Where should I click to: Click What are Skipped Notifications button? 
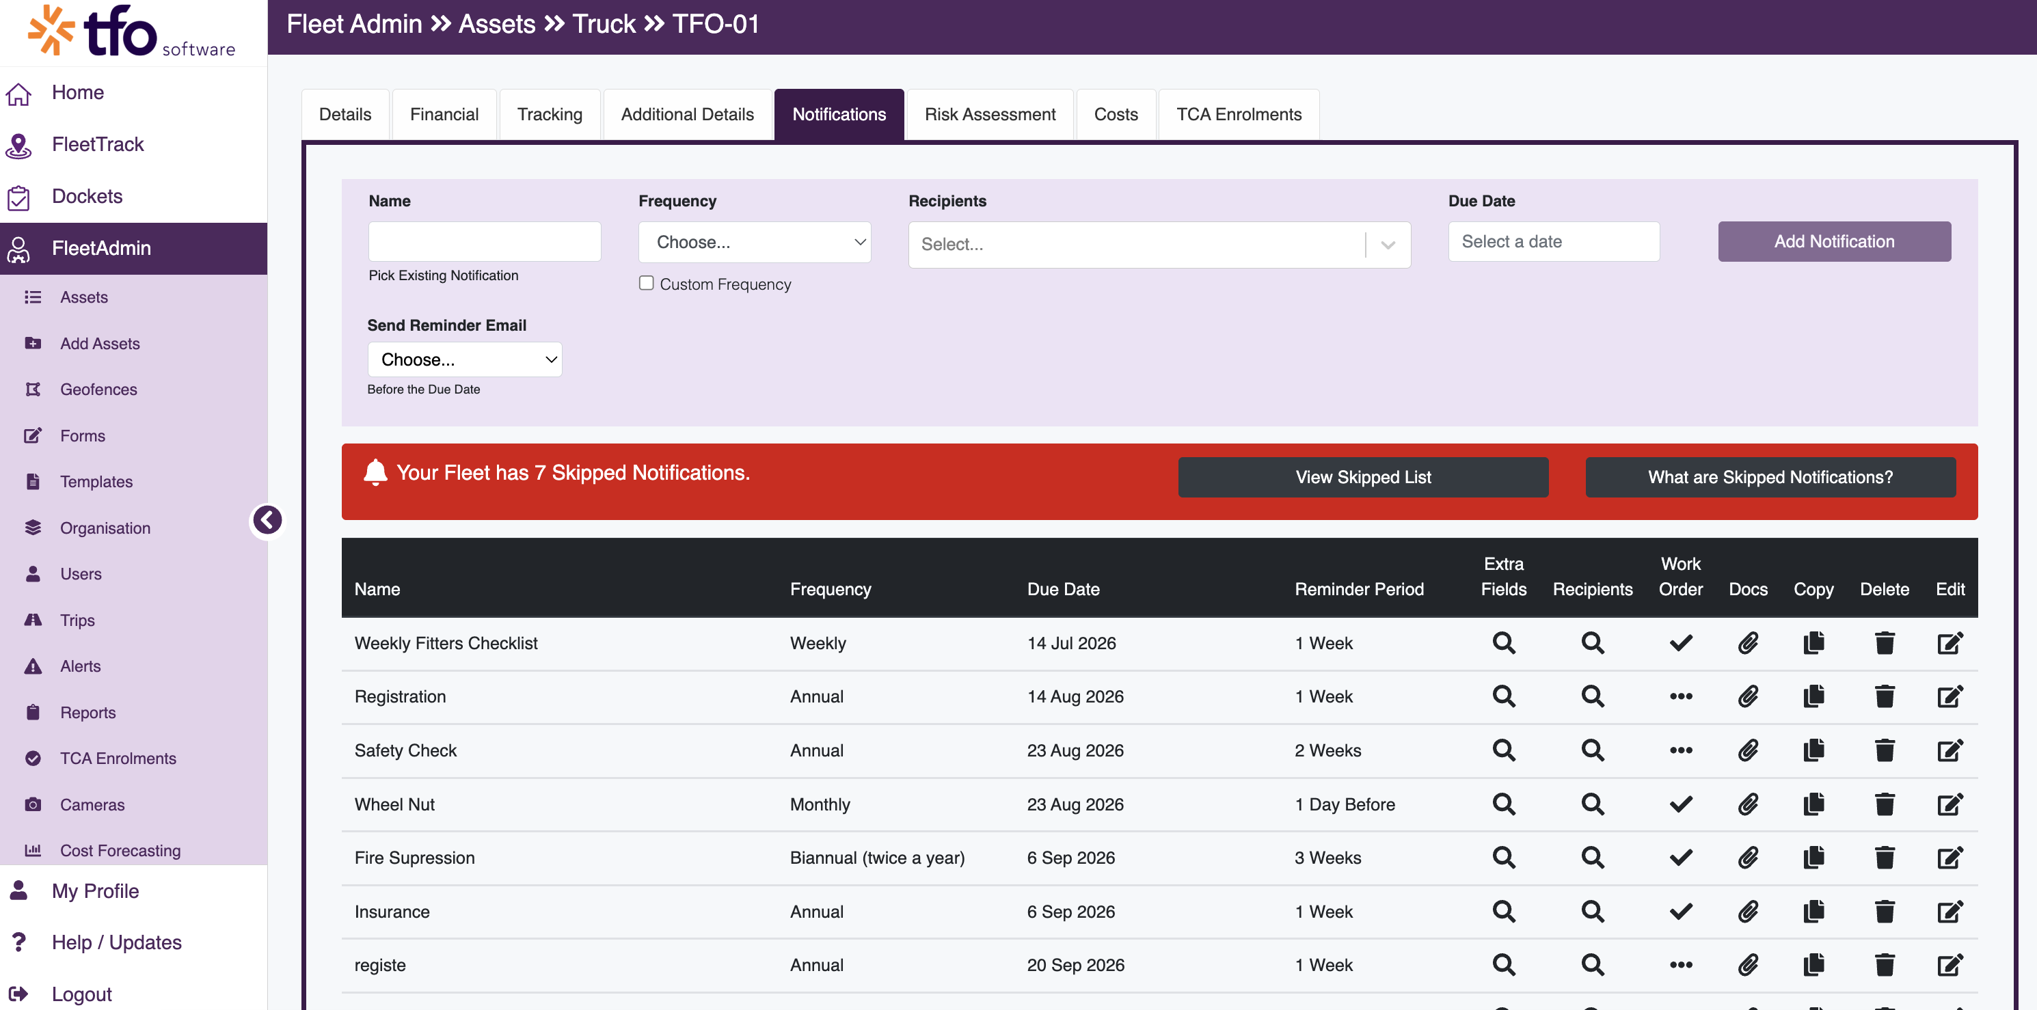click(x=1770, y=476)
